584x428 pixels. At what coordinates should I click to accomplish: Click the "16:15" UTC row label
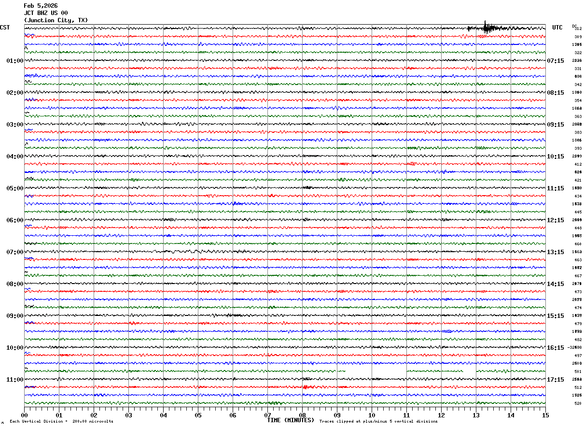coord(556,348)
